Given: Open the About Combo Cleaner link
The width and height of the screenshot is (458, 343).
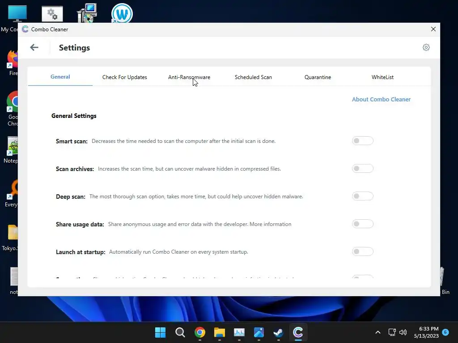Looking at the screenshot, I should coord(381,100).
